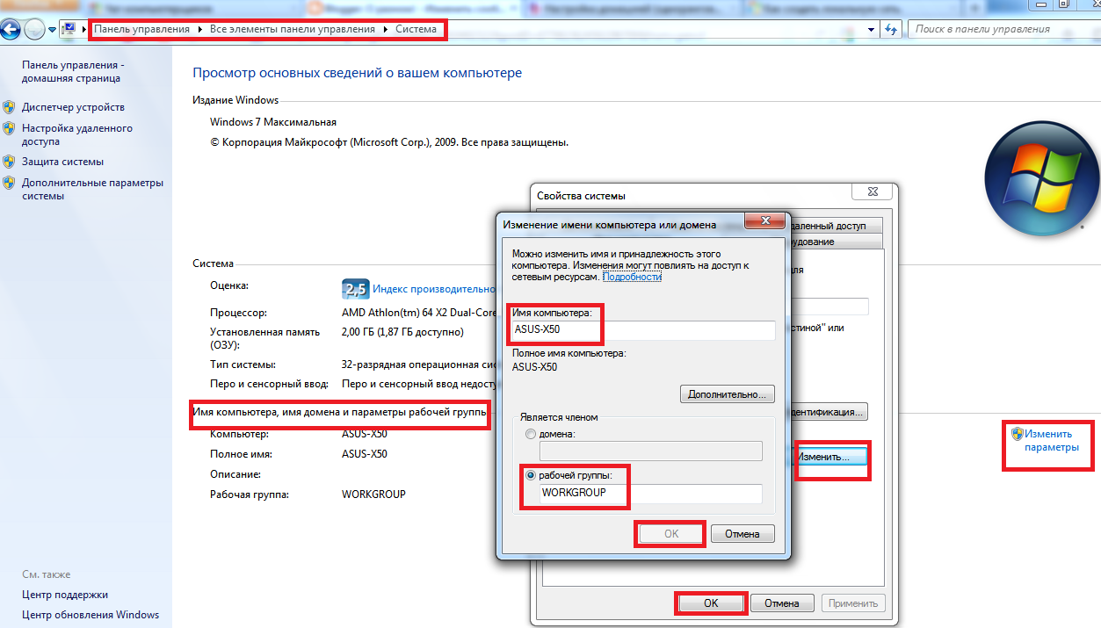The image size is (1101, 628).
Task: Navigate to Все элементы панели управления breadcrumb
Action: (x=293, y=29)
